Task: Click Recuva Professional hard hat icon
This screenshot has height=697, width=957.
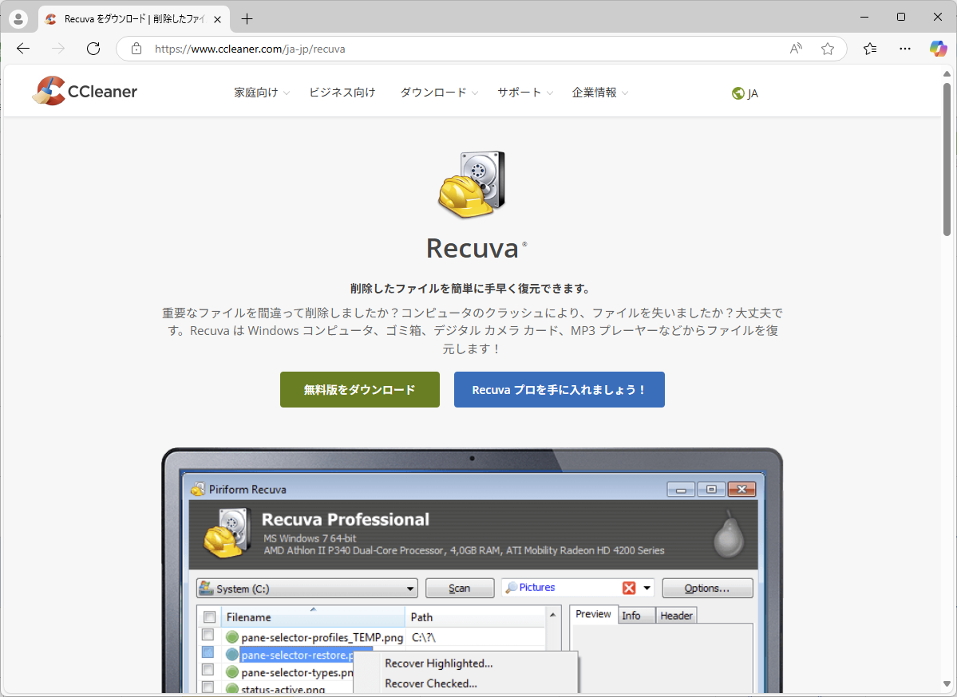Action: [227, 534]
